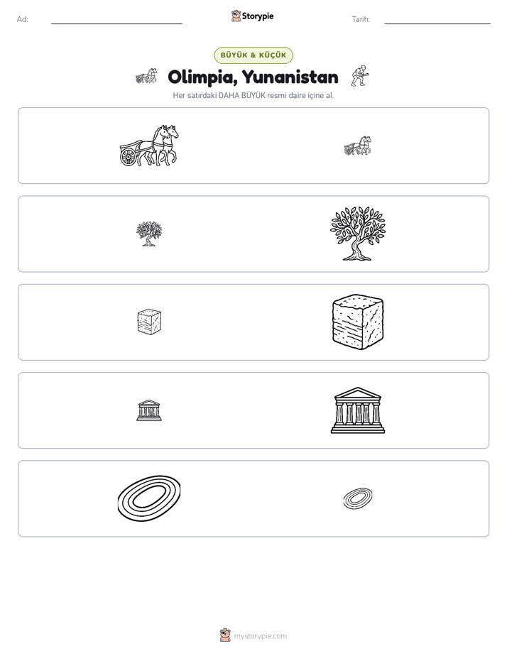Click the Ad name line field
The image size is (507, 656).
click(x=116, y=20)
